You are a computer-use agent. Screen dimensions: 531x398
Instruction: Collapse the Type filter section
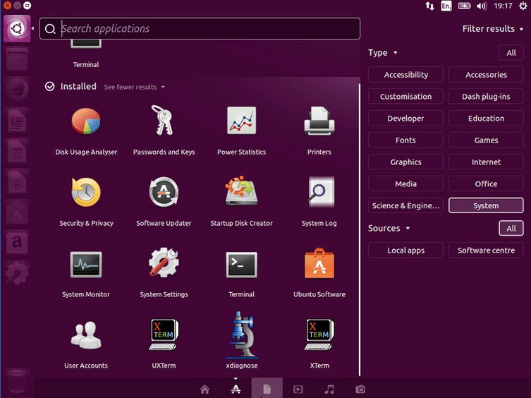tap(383, 52)
